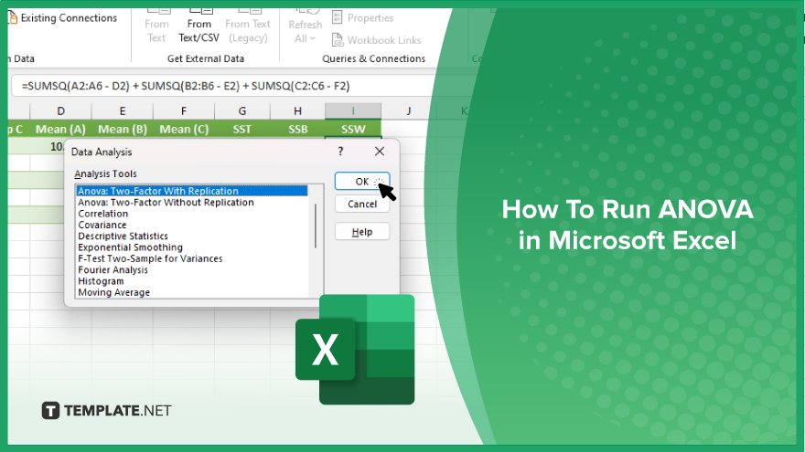Image resolution: width=805 pixels, height=452 pixels.
Task: Select column J header
Action: coord(409,110)
